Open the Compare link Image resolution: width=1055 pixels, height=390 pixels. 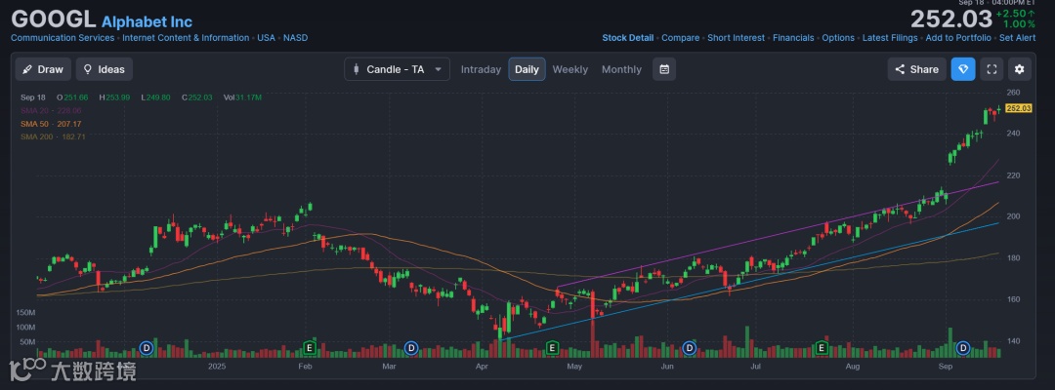[x=680, y=38]
